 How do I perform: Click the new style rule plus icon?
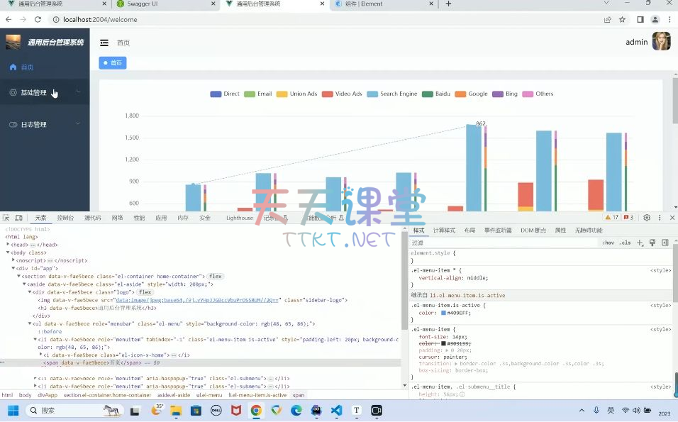(640, 243)
